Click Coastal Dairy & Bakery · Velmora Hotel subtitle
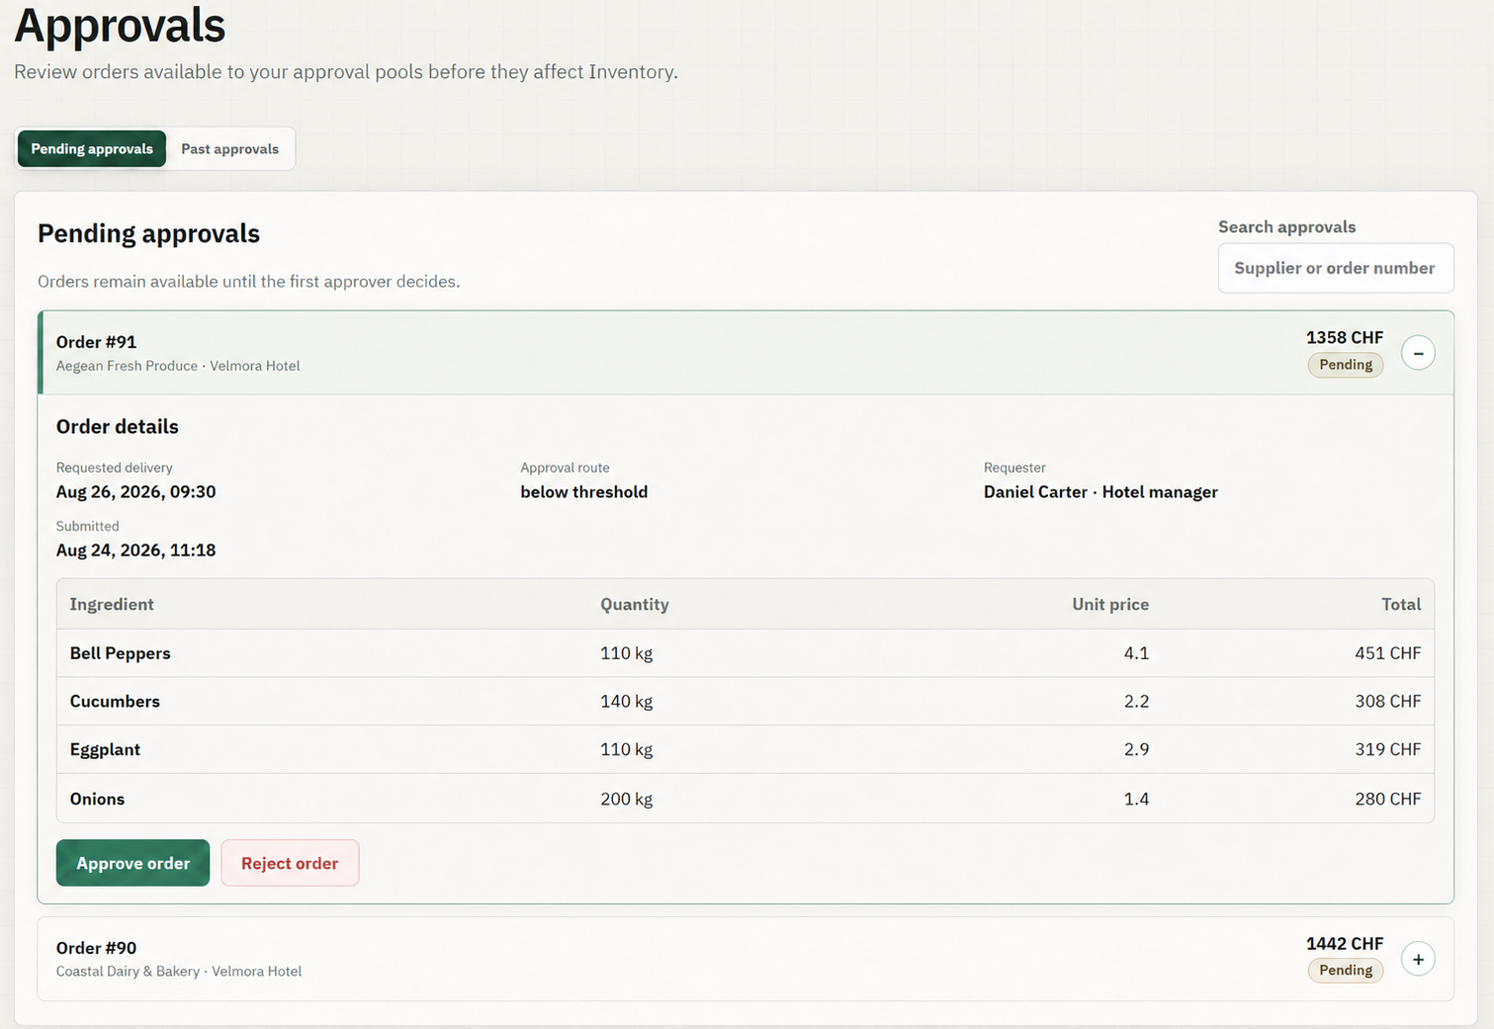 point(179,972)
